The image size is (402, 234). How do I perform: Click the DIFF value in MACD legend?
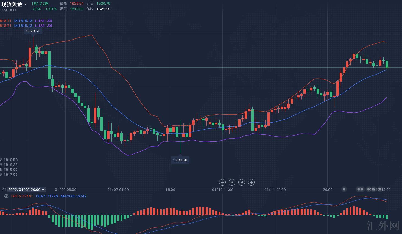(22, 196)
